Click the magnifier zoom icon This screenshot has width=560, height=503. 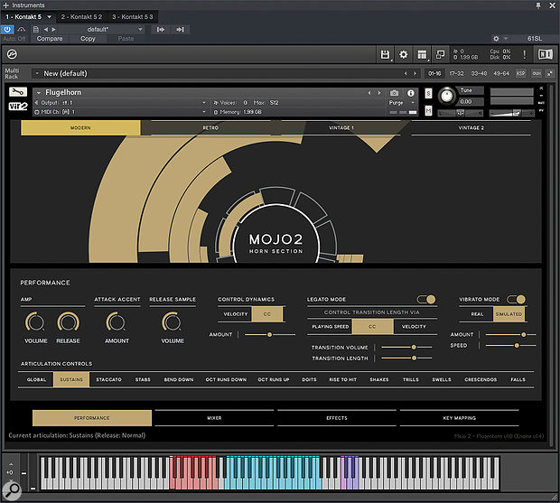pyautogui.click(x=12, y=490)
